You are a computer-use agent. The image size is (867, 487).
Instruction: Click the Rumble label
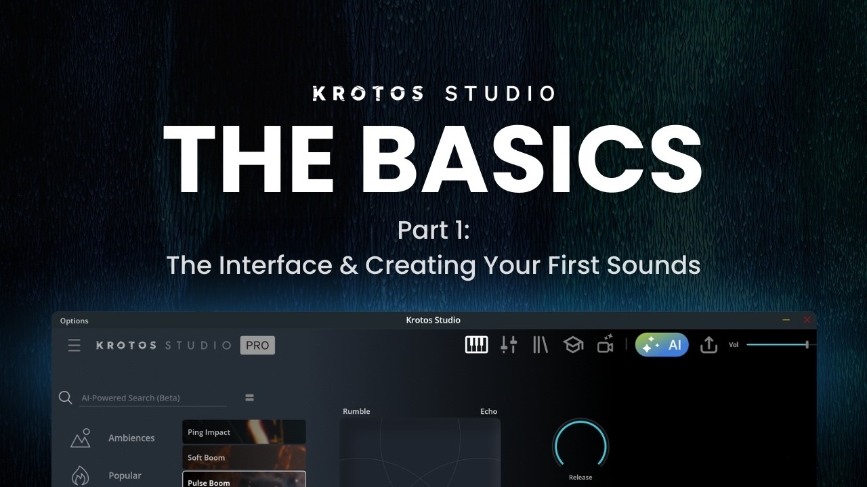[356, 411]
